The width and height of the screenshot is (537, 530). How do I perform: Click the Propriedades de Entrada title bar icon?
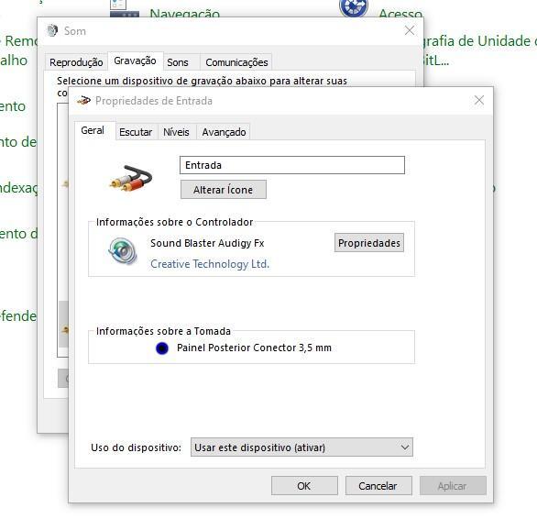point(83,101)
